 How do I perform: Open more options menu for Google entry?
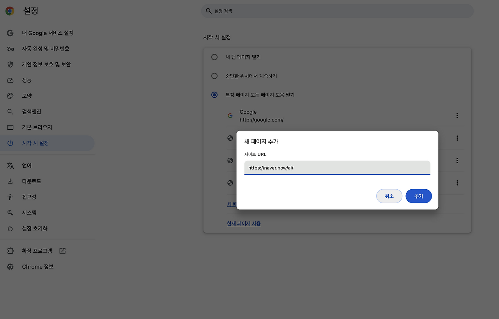457,116
